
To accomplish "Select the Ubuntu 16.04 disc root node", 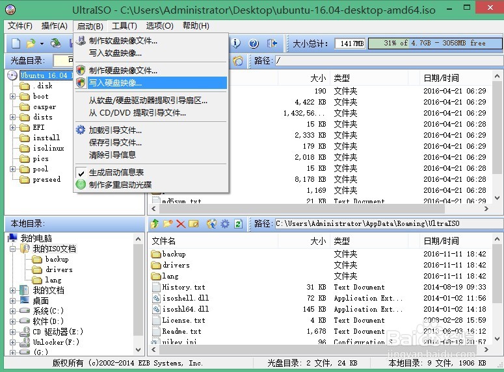I will [46, 75].
